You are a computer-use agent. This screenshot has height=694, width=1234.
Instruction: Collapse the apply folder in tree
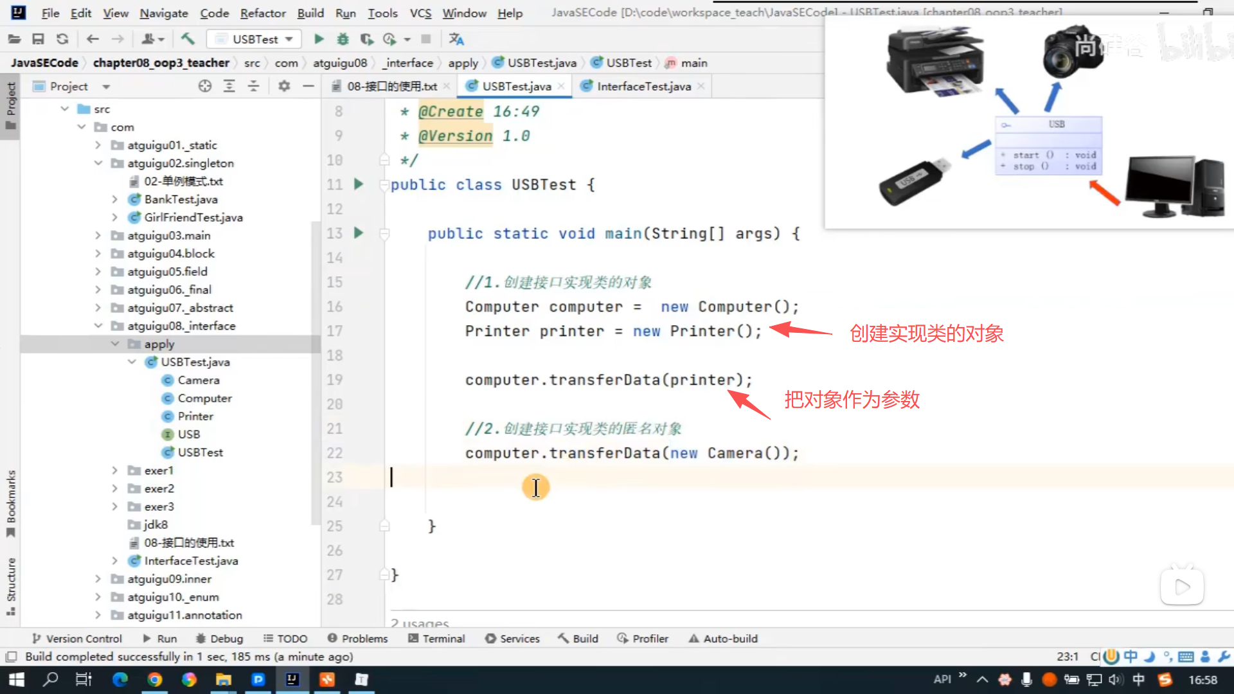pos(115,344)
